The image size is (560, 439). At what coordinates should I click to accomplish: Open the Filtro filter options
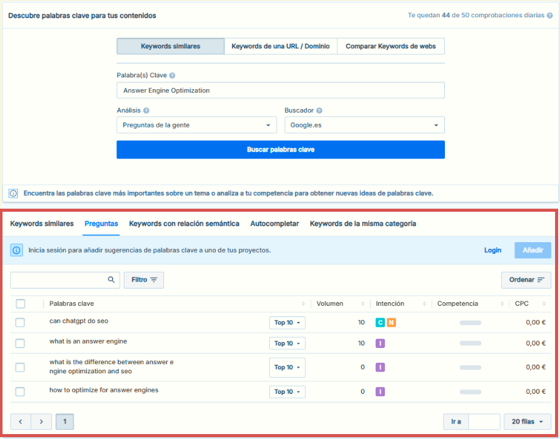144,279
